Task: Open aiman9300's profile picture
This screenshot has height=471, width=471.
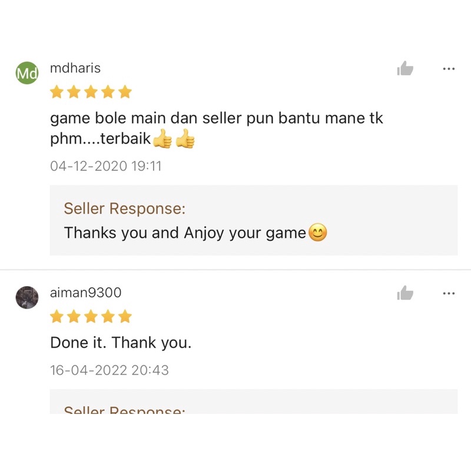Action: tap(27, 297)
